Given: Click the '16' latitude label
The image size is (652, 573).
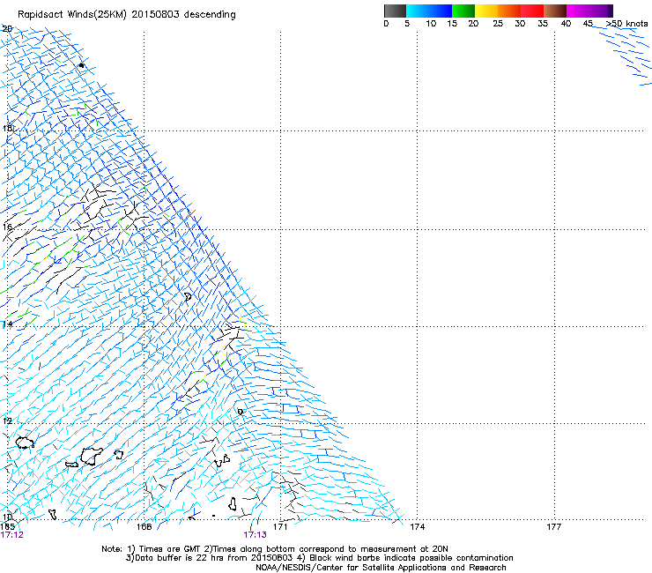Looking at the screenshot, I should click(x=7, y=227).
